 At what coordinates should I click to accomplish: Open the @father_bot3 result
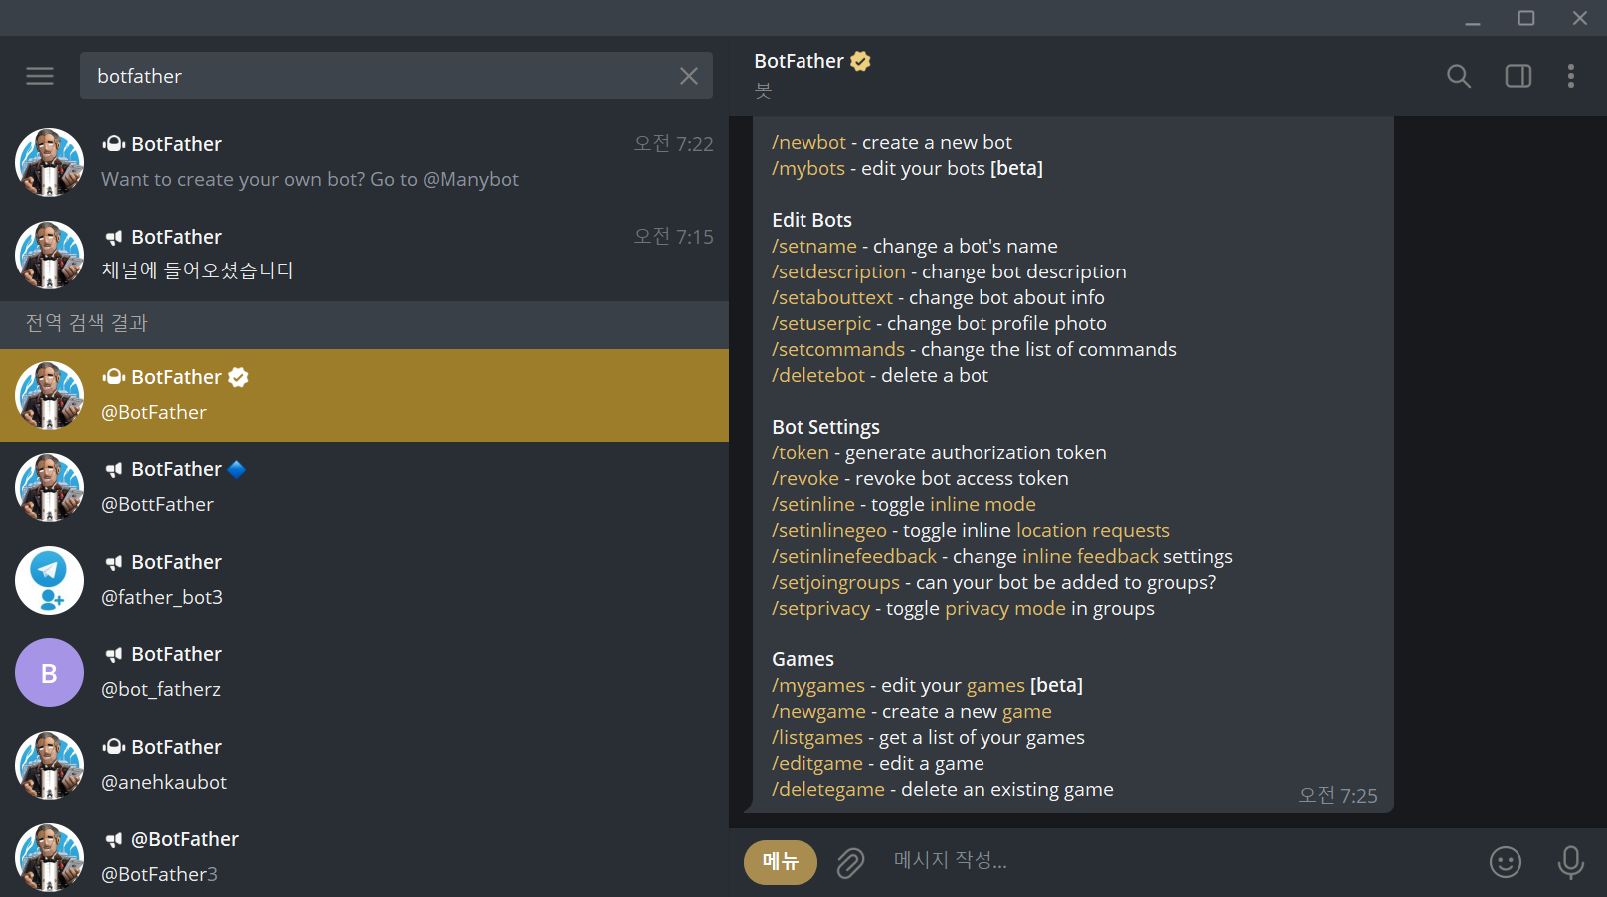coord(364,580)
